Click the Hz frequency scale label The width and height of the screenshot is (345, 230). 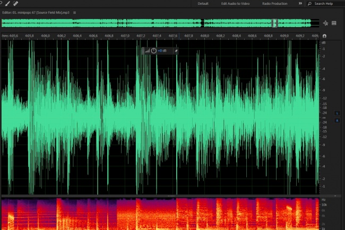click(x=323, y=200)
